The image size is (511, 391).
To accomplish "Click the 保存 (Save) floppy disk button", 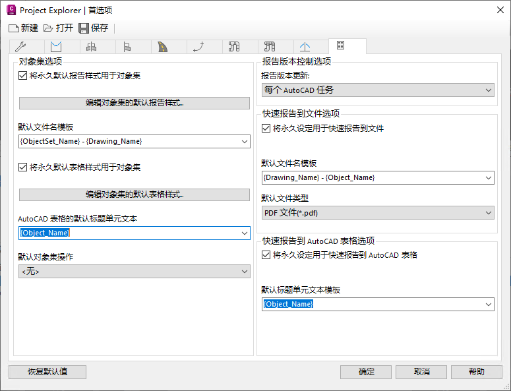I will (94, 28).
